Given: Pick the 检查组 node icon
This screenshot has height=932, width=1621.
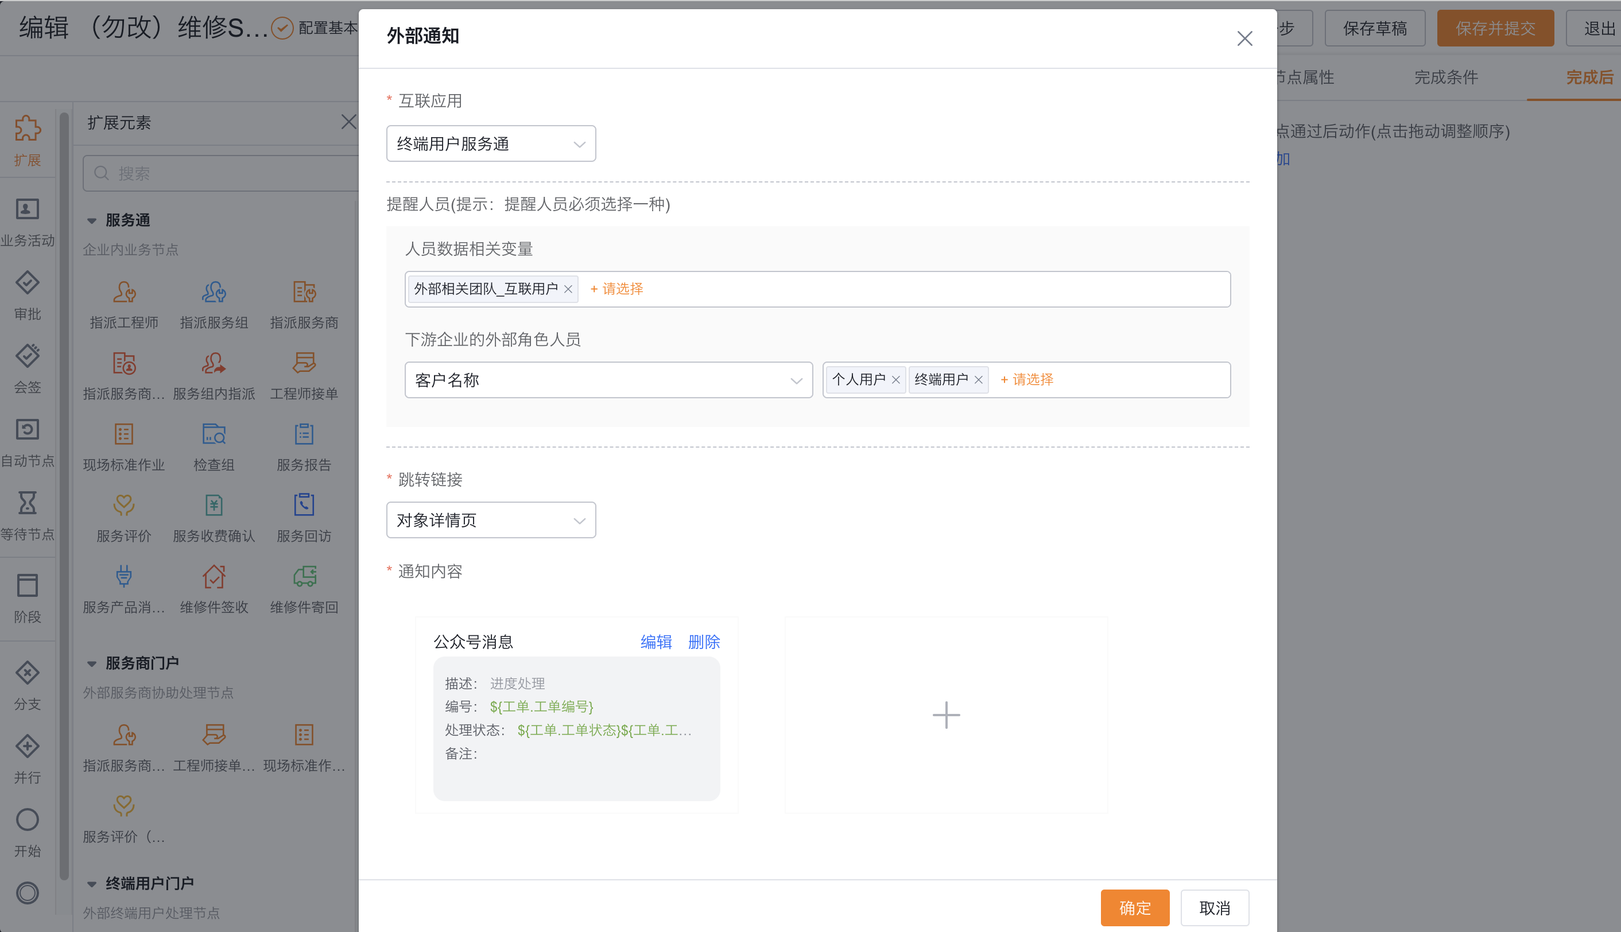Looking at the screenshot, I should tap(214, 434).
